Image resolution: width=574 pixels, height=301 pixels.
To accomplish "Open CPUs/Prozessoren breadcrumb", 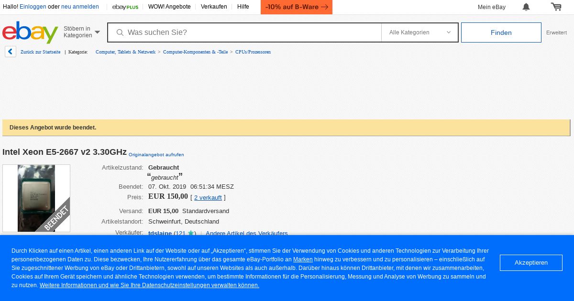I will click(x=253, y=52).
